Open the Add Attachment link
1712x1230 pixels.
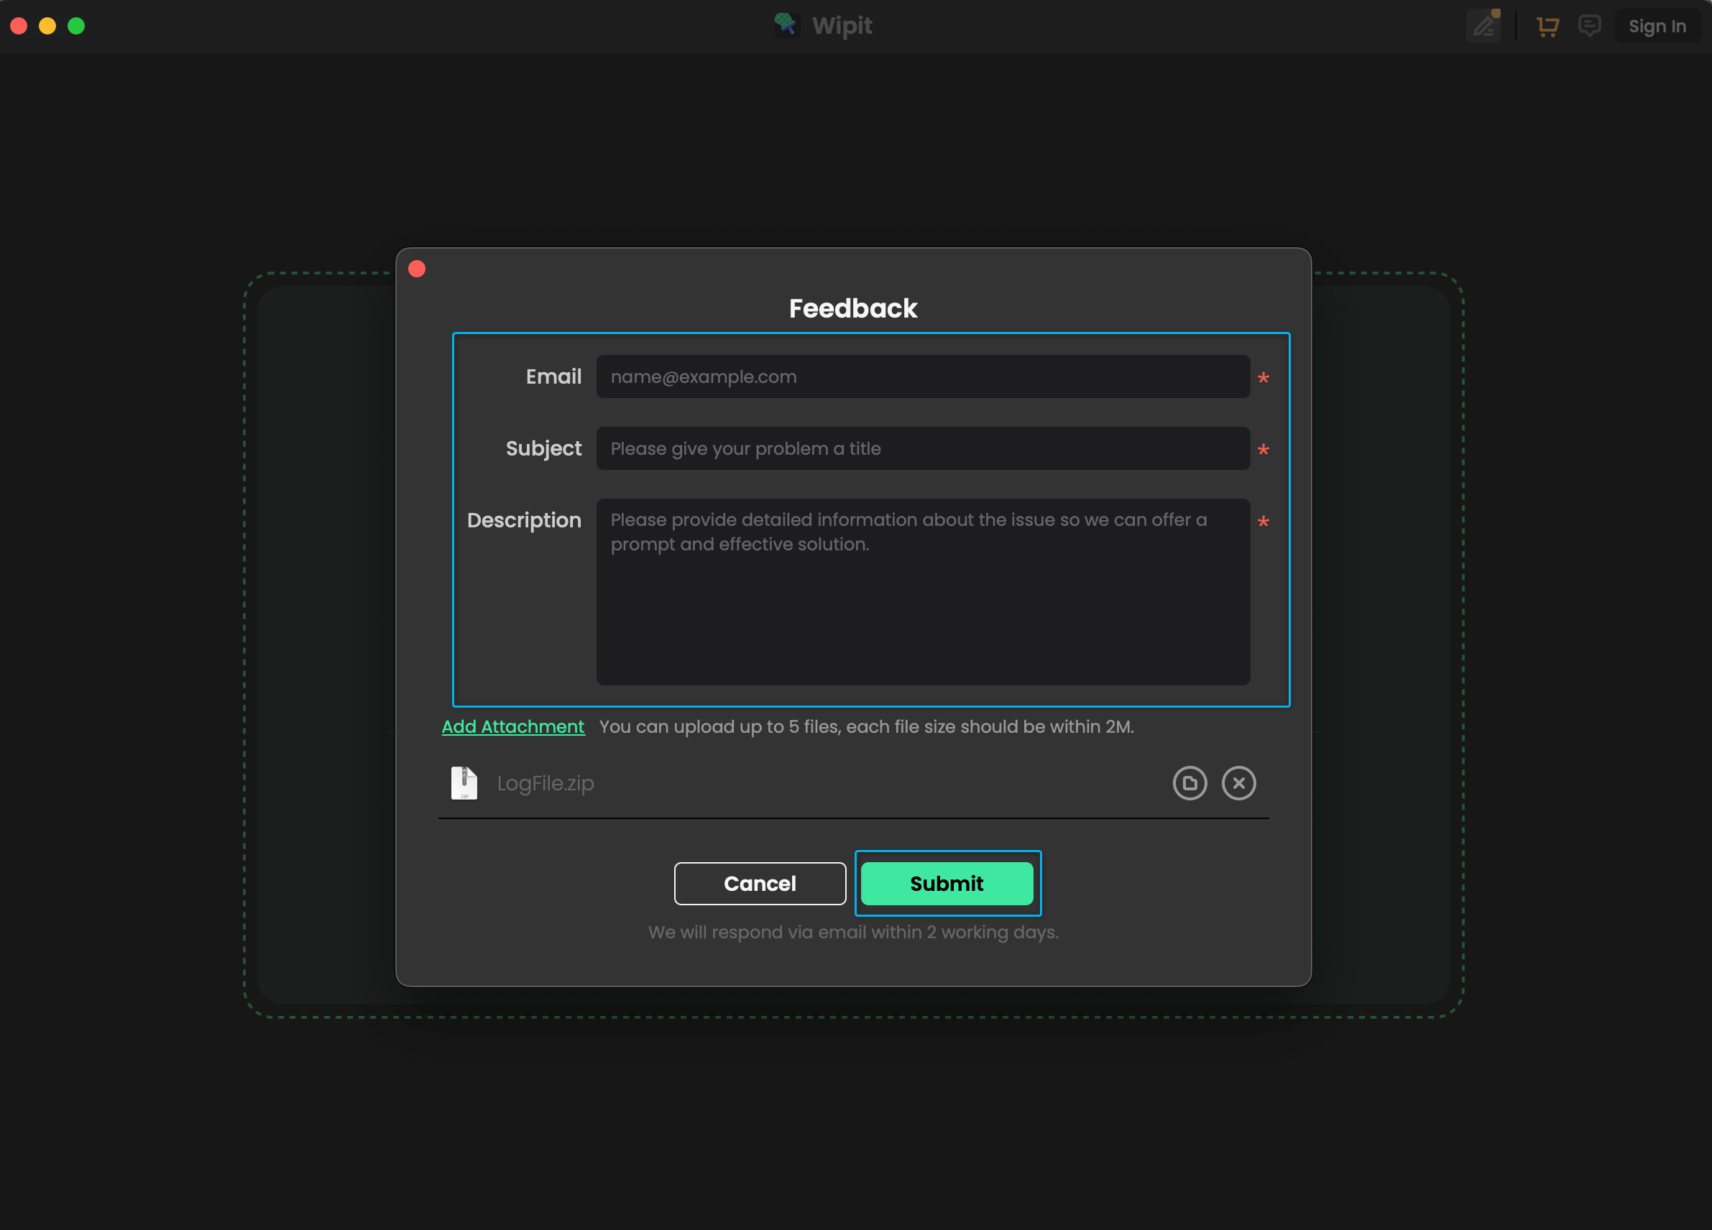click(x=512, y=726)
